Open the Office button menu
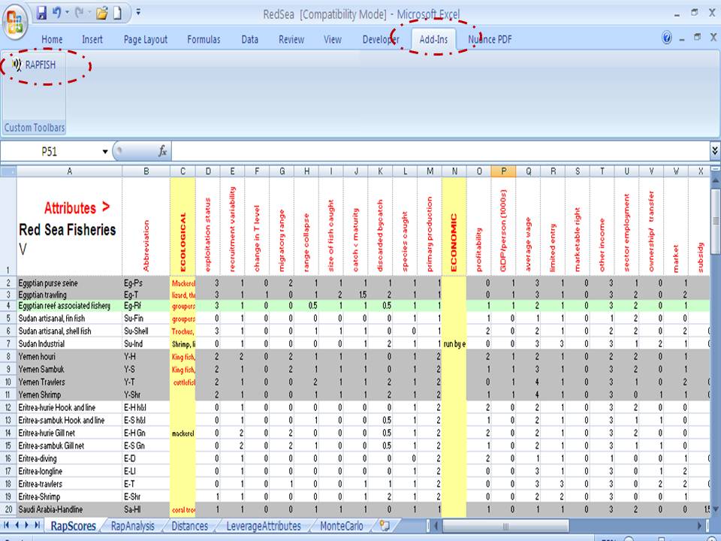The width and height of the screenshot is (721, 541). 15,15
